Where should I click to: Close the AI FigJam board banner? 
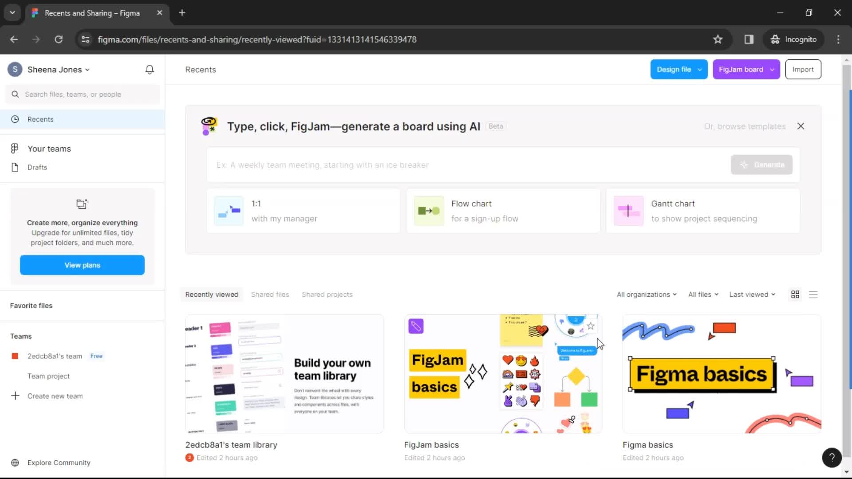tap(801, 126)
